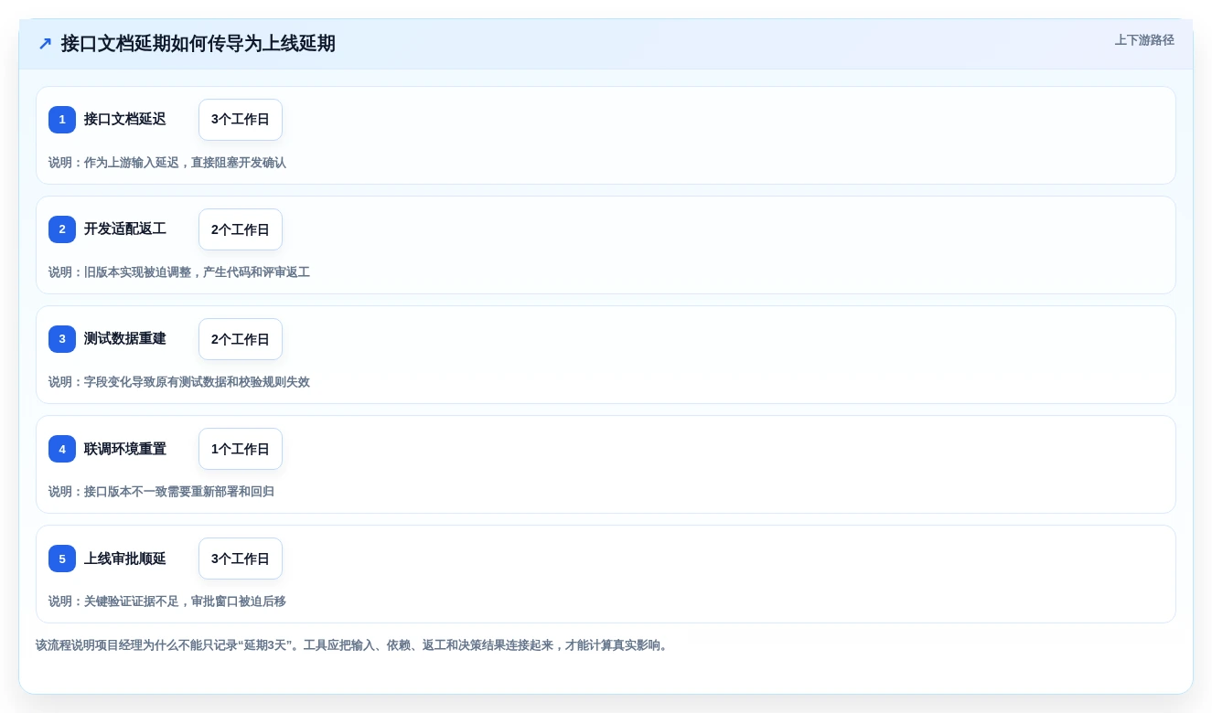This screenshot has width=1212, height=713.
Task: Click step number 1 badge
Action: click(62, 120)
